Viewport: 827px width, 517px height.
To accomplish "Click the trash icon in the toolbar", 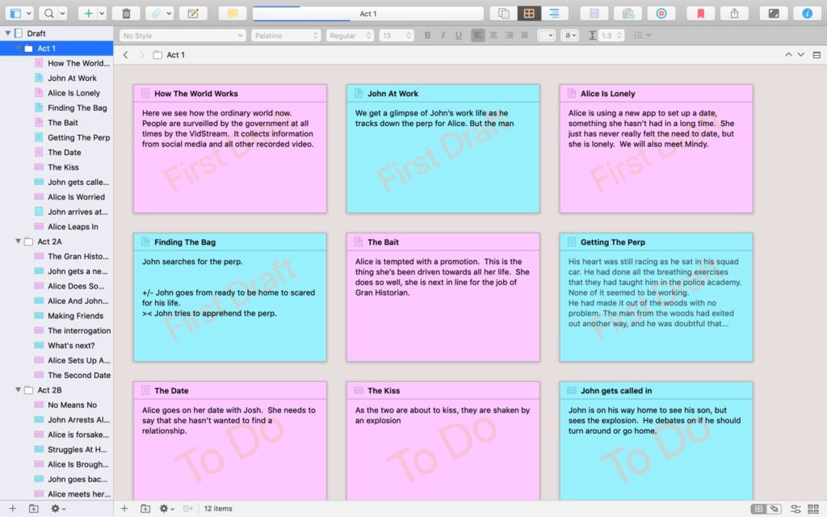I will coord(126,14).
